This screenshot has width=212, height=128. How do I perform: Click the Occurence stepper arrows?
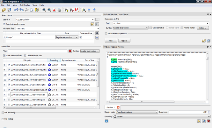click(209, 112)
